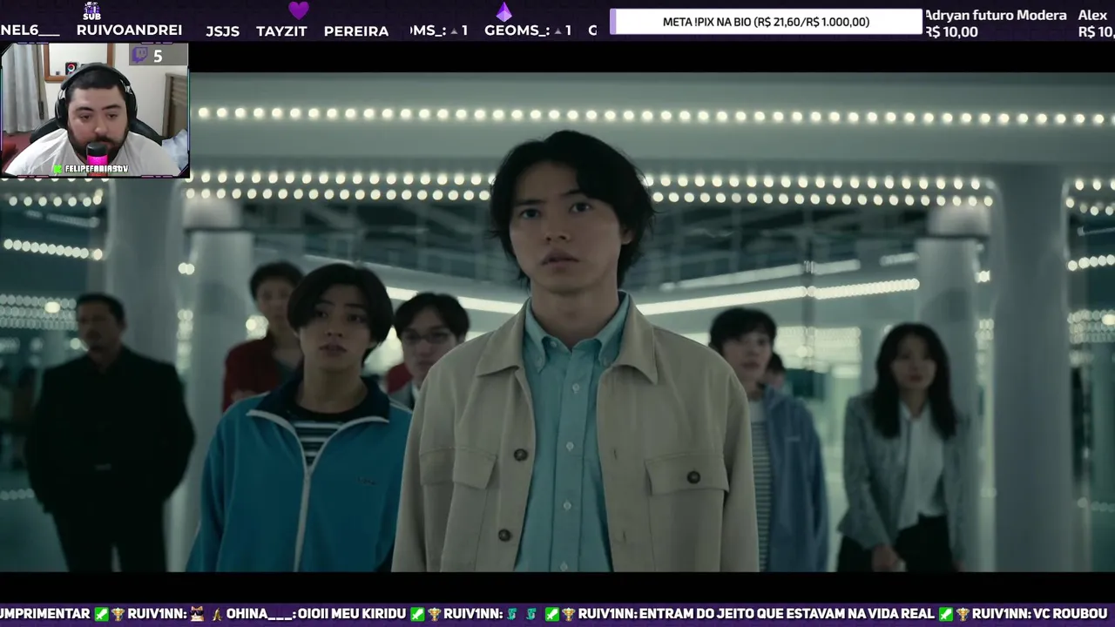Click the R$ 10,00 amount under Adryan
Viewport: 1115px width, 627px height.
[x=951, y=32]
